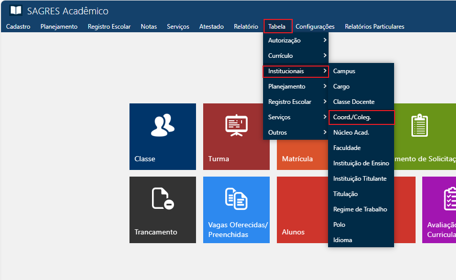Screen dimensions: 456x280
Task: Open the Classe tile with people icon
Action: [162, 136]
